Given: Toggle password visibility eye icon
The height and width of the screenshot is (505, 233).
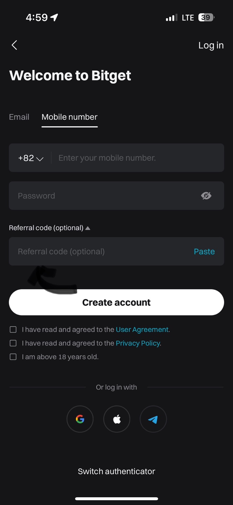Looking at the screenshot, I should tap(206, 196).
